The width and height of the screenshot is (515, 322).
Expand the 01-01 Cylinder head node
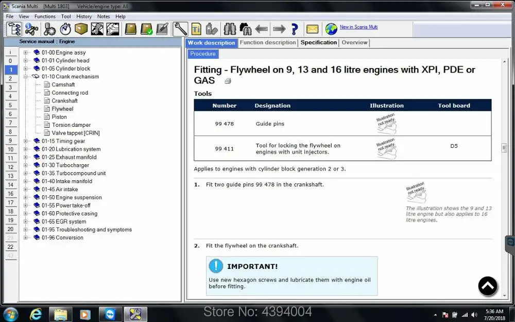[25, 60]
